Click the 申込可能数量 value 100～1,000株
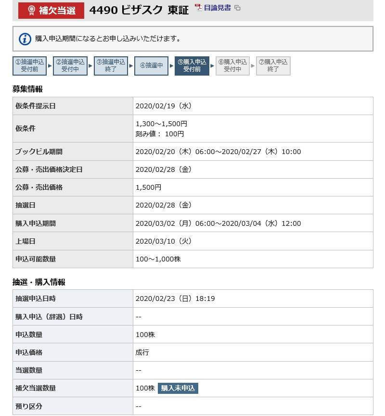 (x=158, y=259)
